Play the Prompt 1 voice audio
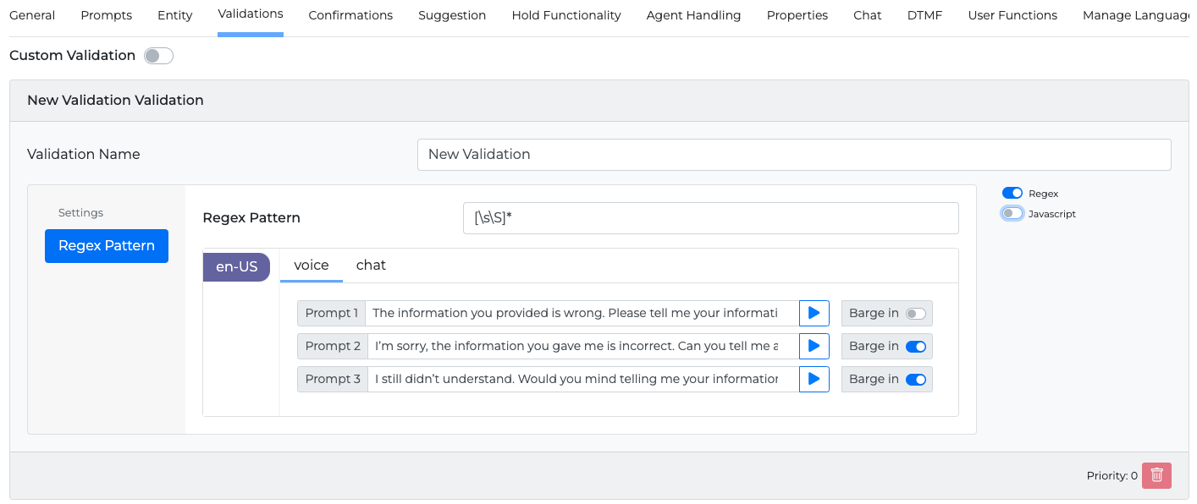Viewport: 1197px width, 504px height. pyautogui.click(x=814, y=313)
